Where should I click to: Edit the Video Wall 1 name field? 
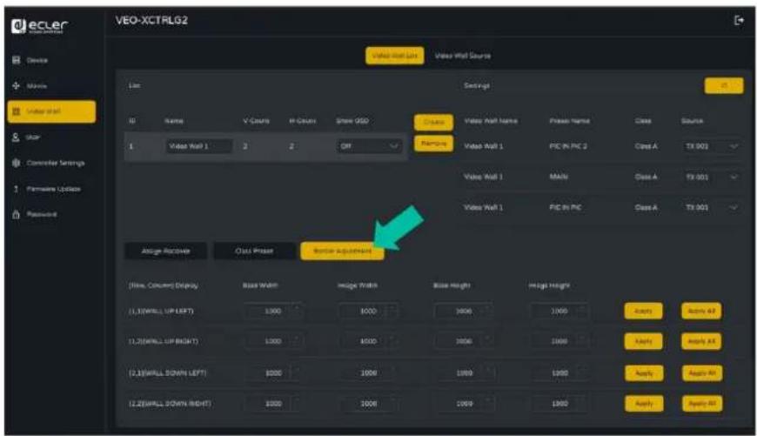(199, 146)
